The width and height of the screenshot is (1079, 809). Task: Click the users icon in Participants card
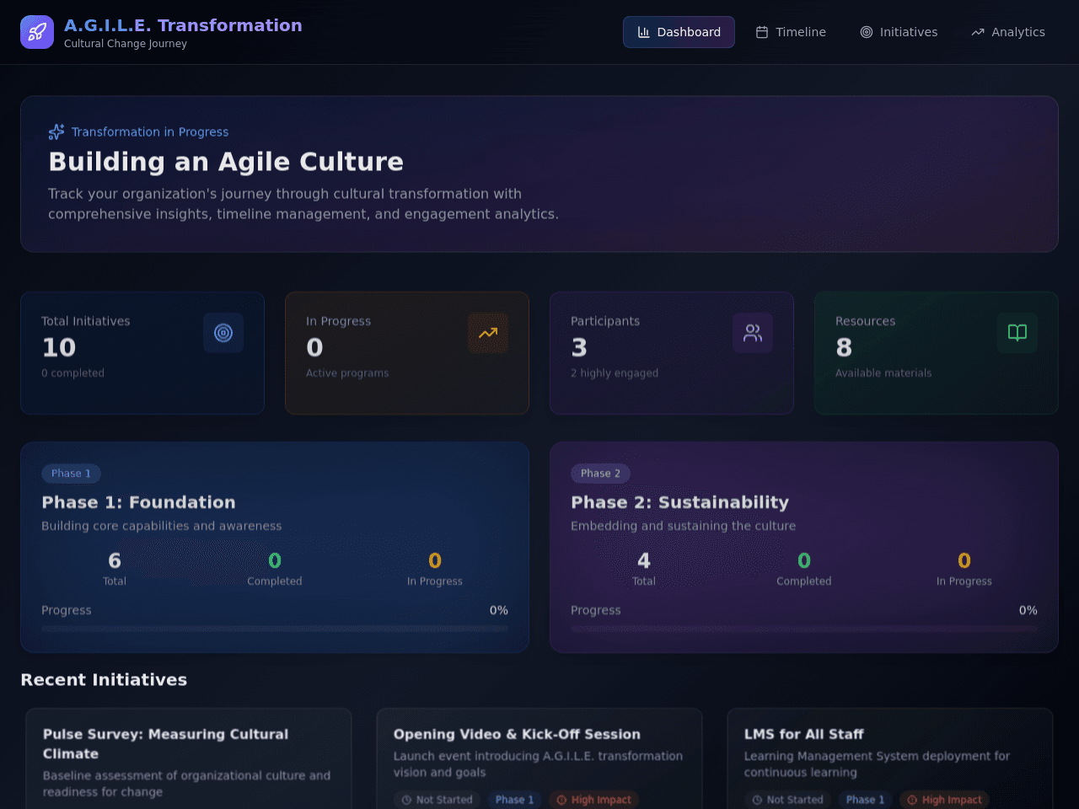click(x=753, y=333)
